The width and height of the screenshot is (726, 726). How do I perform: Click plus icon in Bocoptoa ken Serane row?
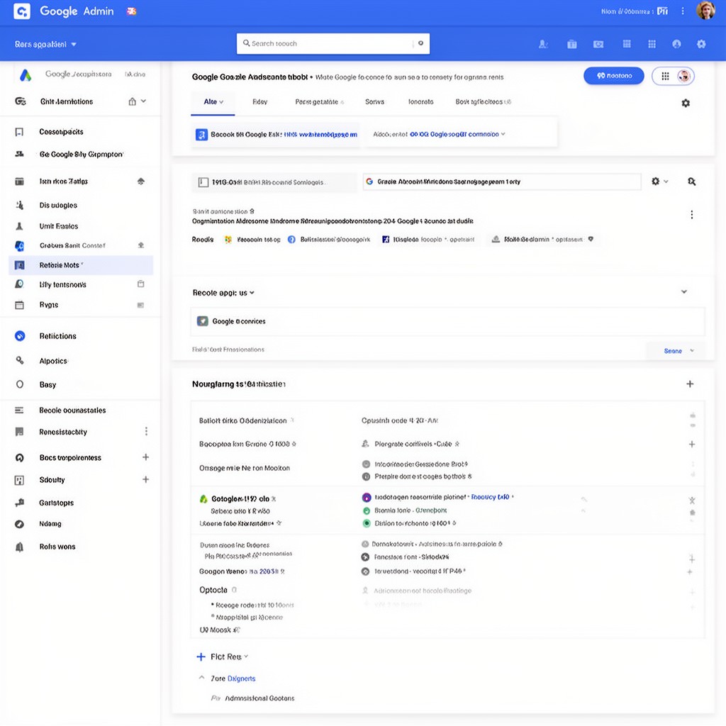692,444
